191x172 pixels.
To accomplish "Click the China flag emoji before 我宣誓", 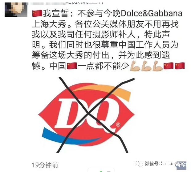I will tap(37, 14).
